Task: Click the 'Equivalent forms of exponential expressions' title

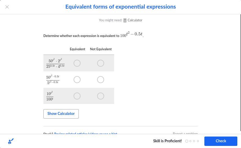Action: (120, 7)
